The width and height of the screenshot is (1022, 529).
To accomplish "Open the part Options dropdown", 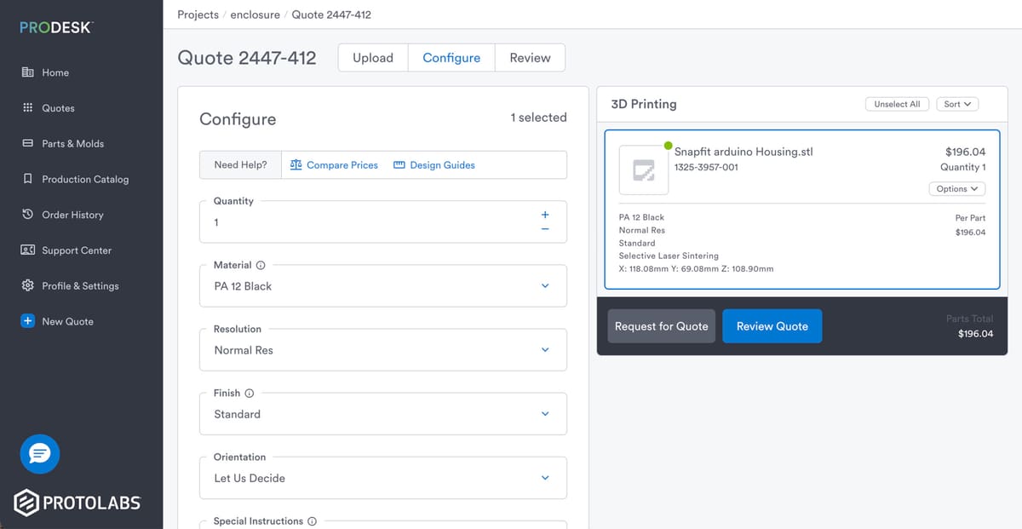I will click(x=956, y=189).
